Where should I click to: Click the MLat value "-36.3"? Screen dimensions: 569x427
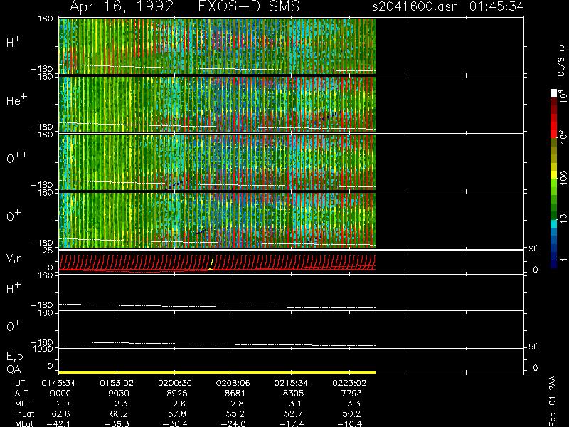point(117,423)
